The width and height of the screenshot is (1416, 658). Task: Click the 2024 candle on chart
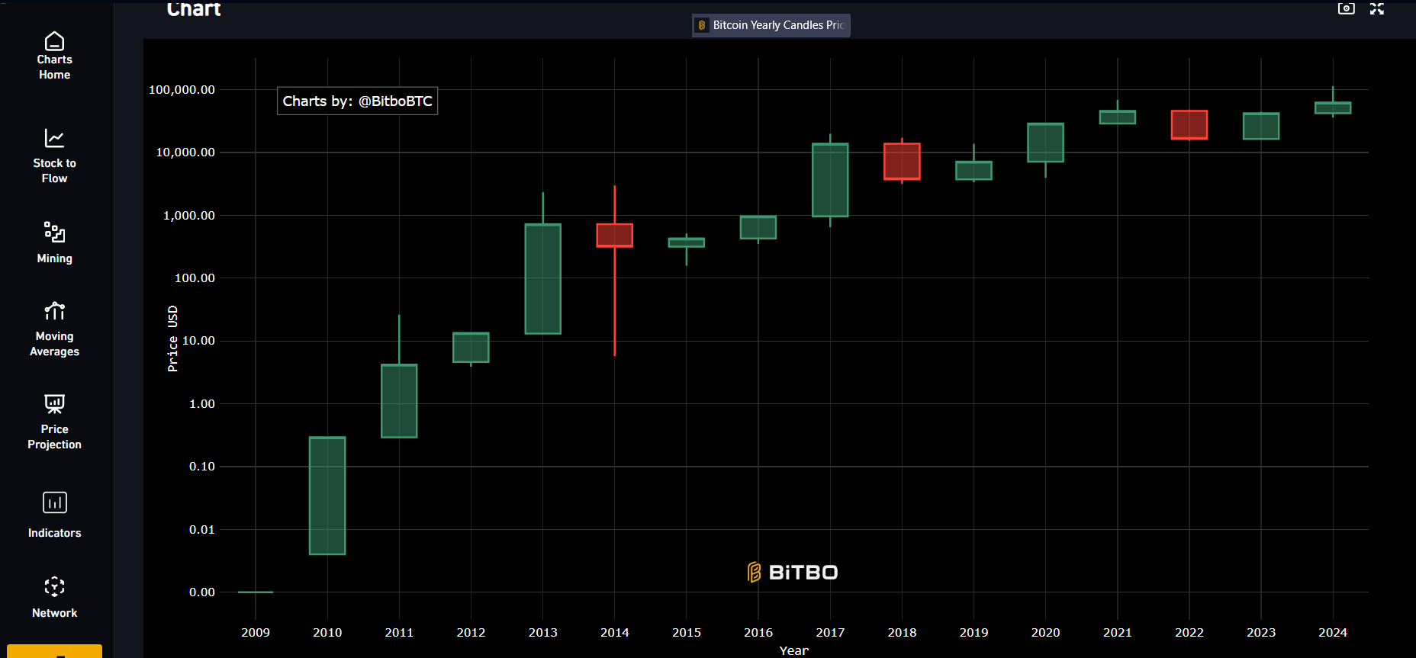tap(1332, 108)
